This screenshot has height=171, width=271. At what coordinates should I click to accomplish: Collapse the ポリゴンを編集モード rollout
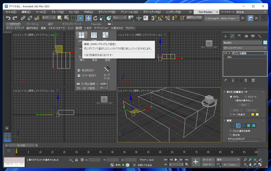pos(225,92)
